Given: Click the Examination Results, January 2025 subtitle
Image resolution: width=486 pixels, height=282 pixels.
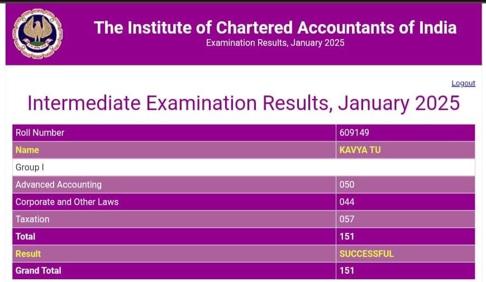Looking at the screenshot, I should tap(275, 43).
